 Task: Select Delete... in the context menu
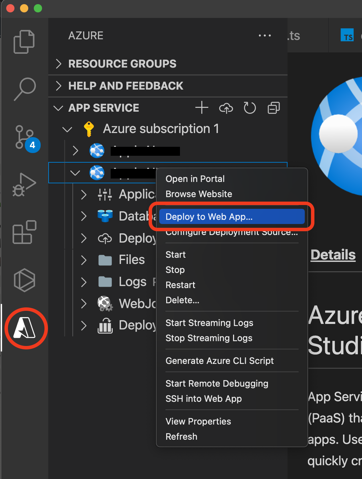click(x=232, y=300)
